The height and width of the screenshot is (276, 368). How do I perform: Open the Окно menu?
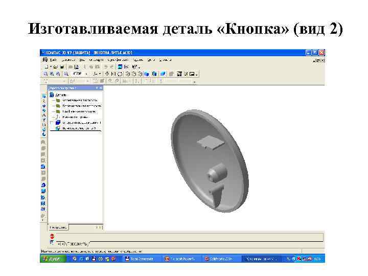(151, 60)
